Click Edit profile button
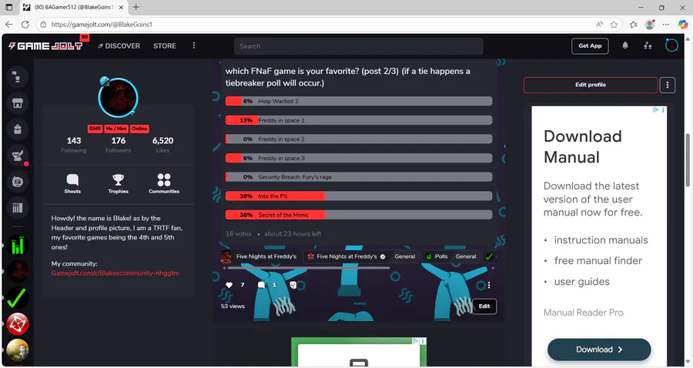 591,85
